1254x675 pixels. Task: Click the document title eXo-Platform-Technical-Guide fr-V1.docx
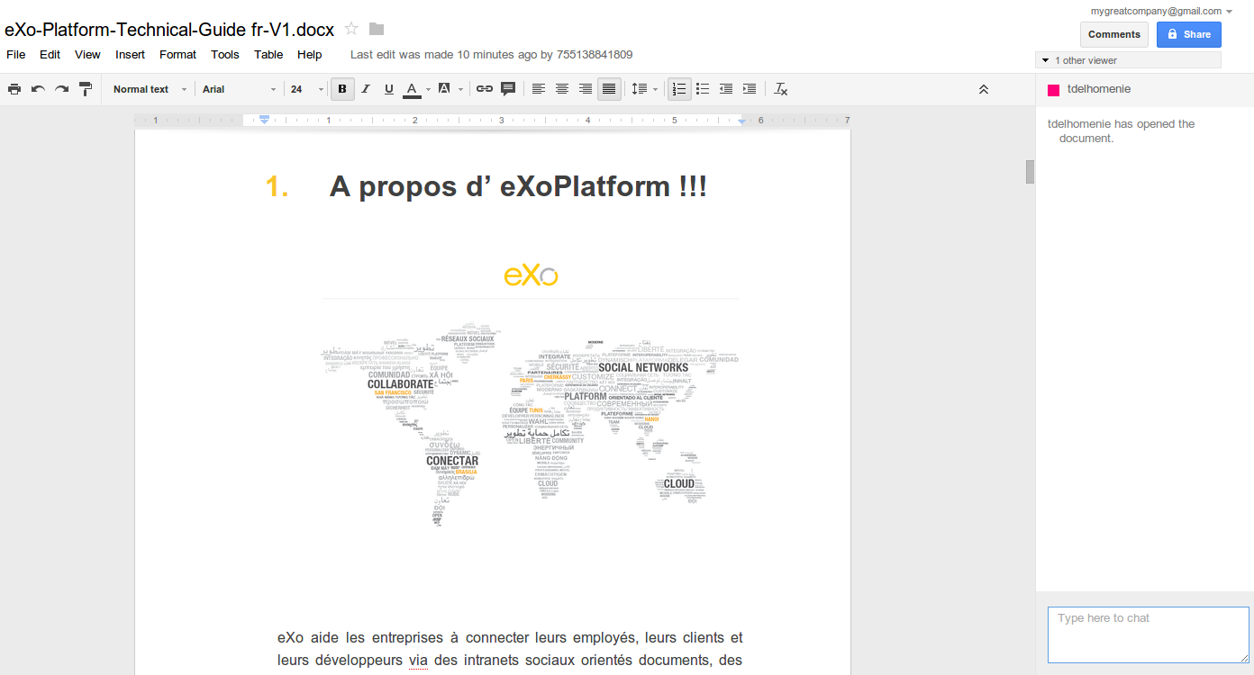tap(169, 29)
